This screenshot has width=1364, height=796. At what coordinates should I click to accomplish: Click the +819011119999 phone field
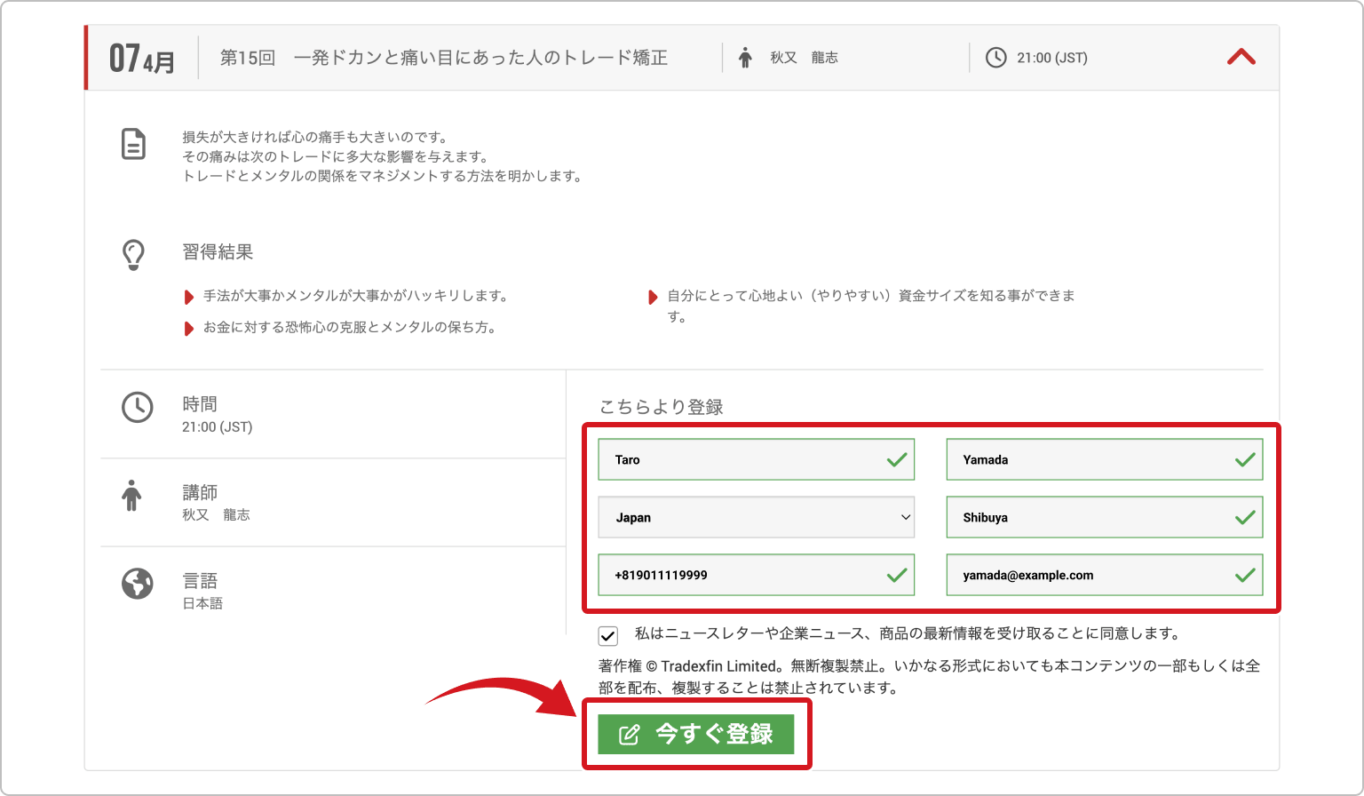(x=755, y=575)
